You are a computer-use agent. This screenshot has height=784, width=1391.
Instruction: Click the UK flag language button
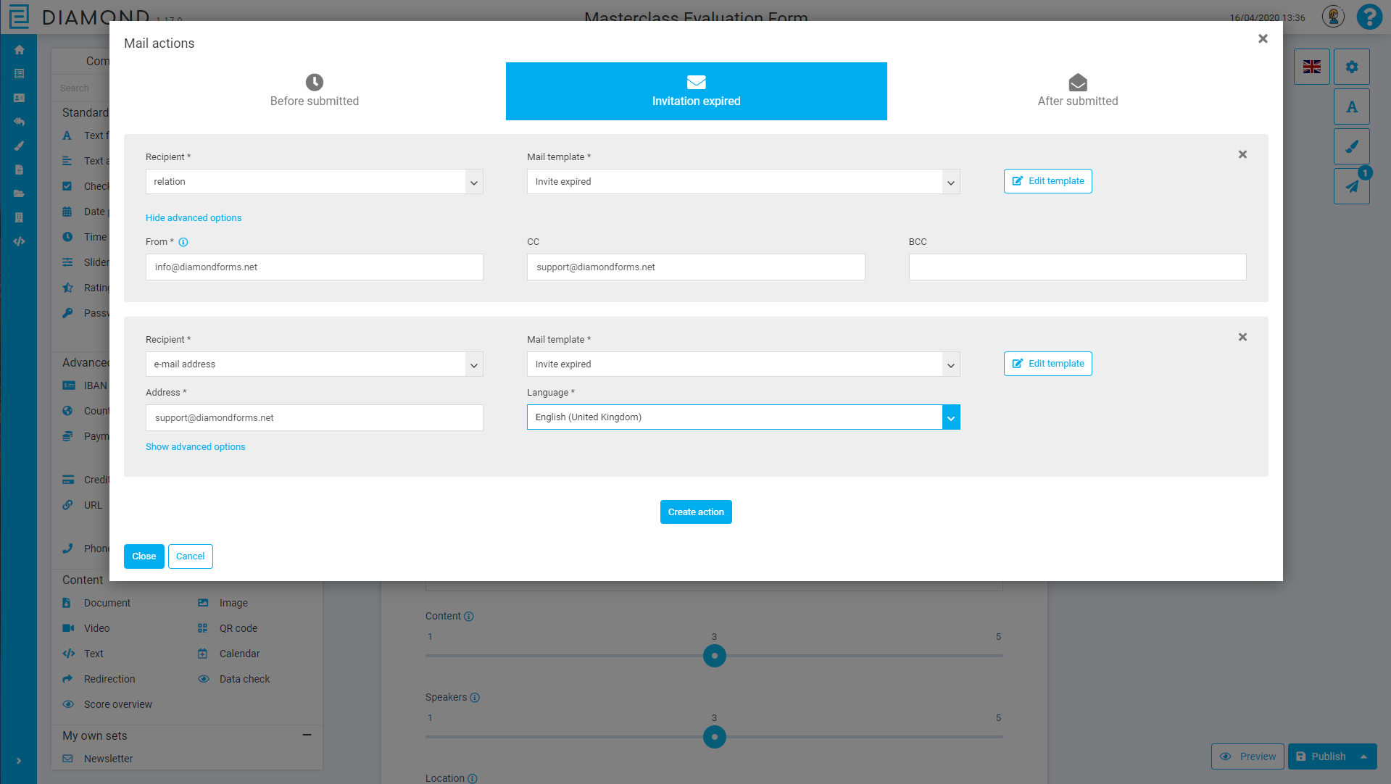1311,67
